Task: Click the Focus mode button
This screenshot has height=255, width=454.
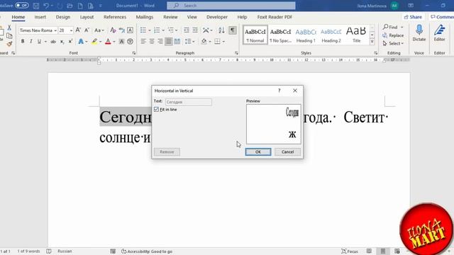Action: [x=350, y=251]
